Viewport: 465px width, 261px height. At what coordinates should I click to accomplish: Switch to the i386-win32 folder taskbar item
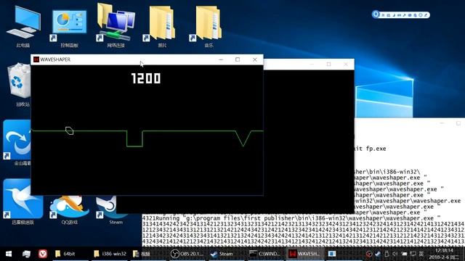pos(110,254)
